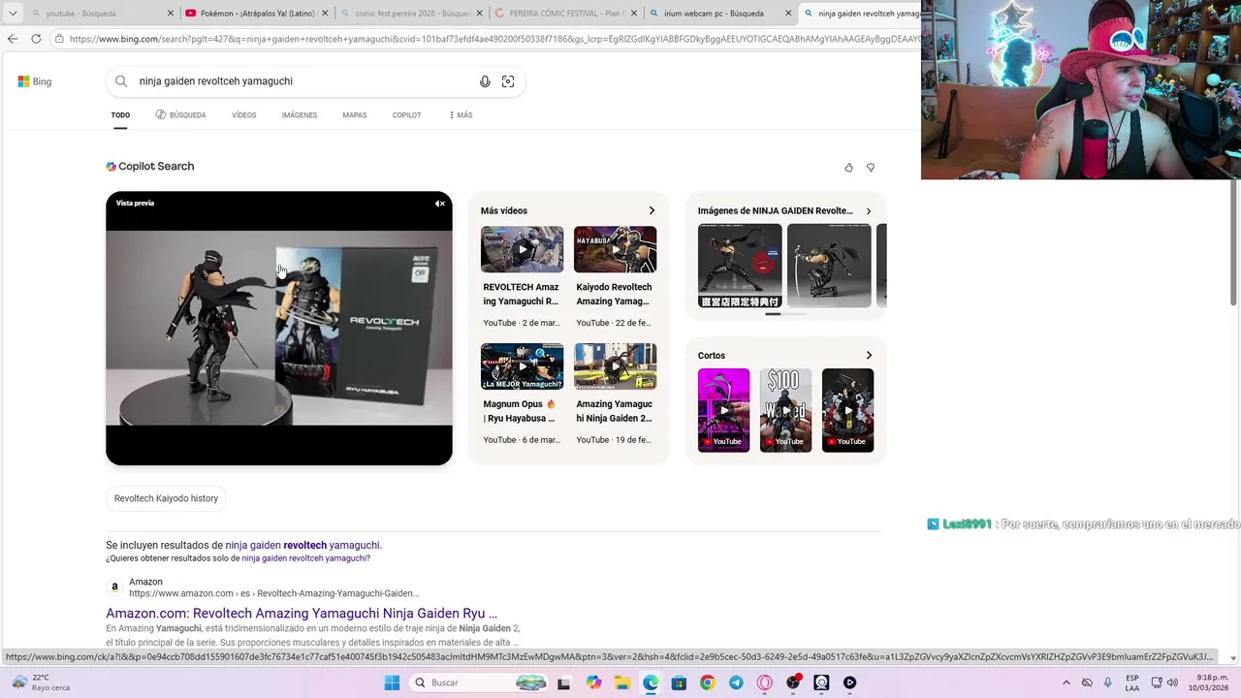Viewport: 1241px width, 698px height.
Task: Open the $100 YouTube short
Action: click(785, 410)
